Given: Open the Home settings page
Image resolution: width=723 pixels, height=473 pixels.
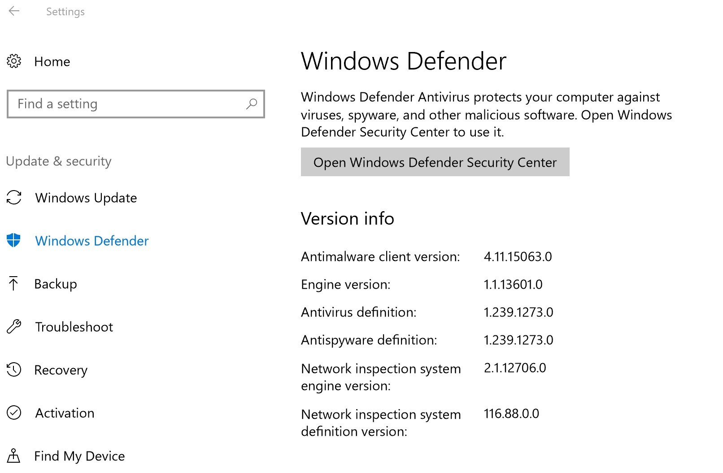Looking at the screenshot, I should (52, 61).
